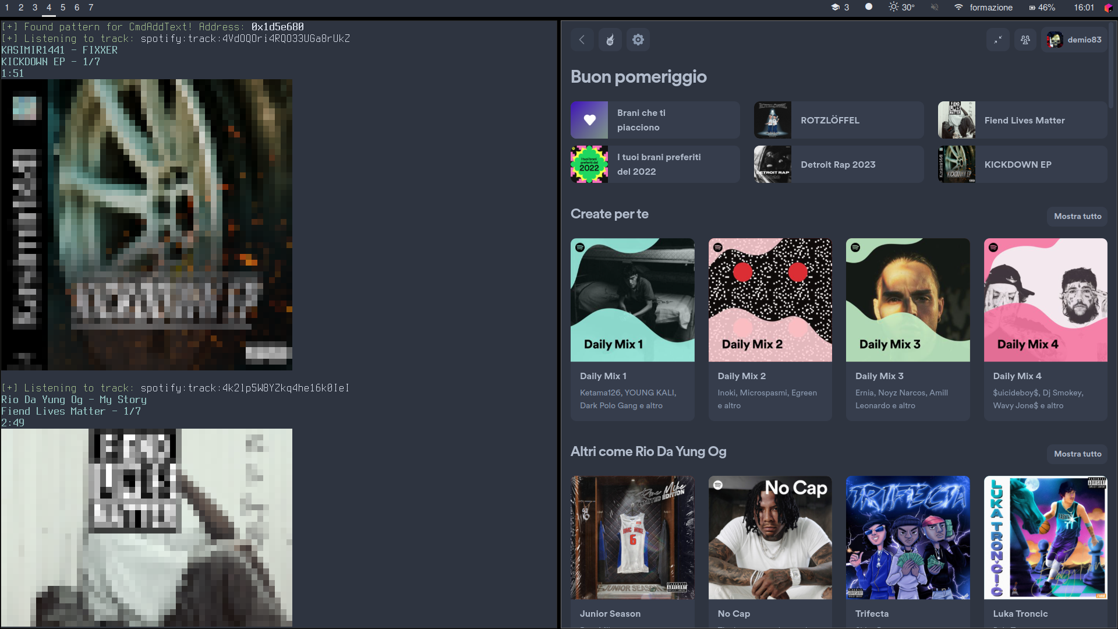1118x629 pixels.
Task: Click the Luka Troncic album art
Action: point(1045,538)
